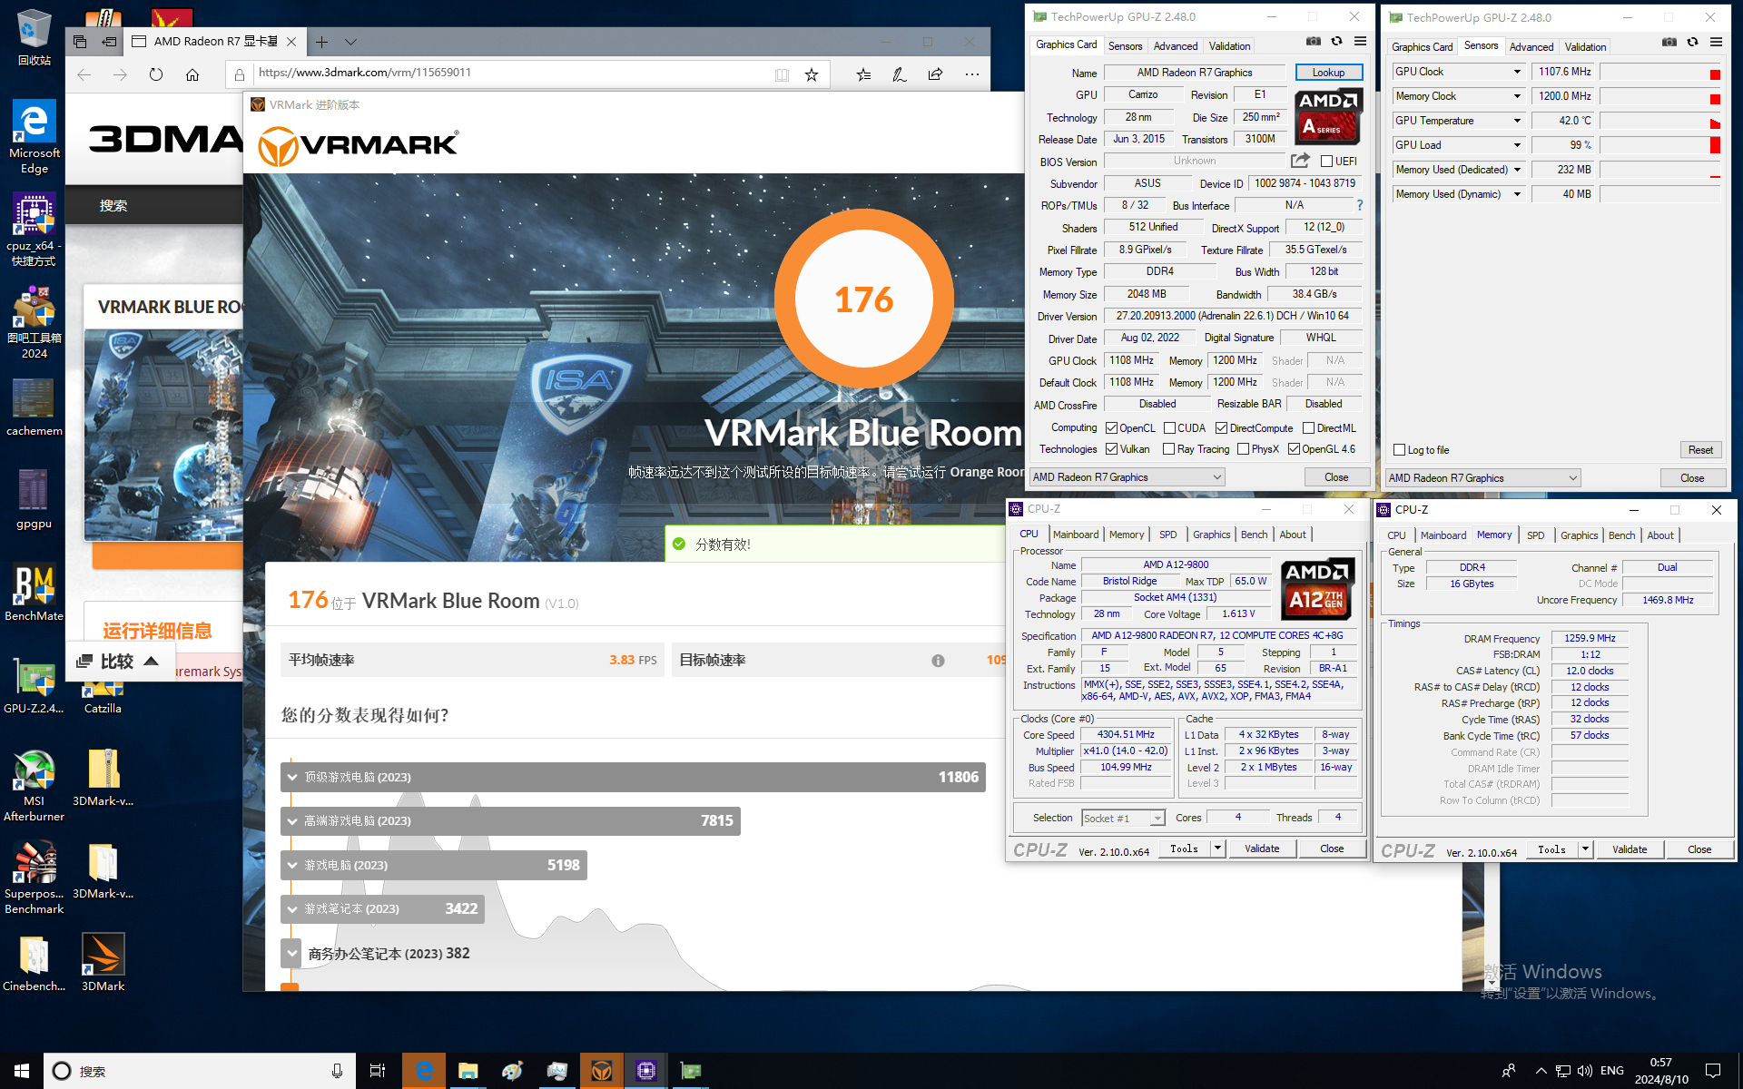
Task: Toggle the Ray Tracing checkbox in GPU-Z
Action: 1168,449
